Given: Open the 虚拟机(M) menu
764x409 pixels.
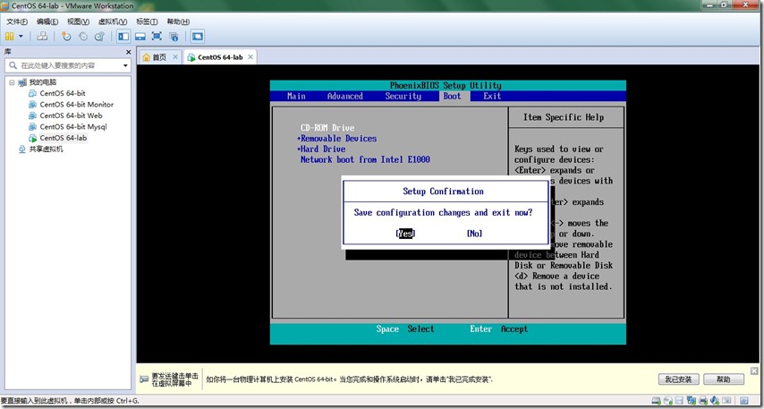Looking at the screenshot, I should point(113,21).
